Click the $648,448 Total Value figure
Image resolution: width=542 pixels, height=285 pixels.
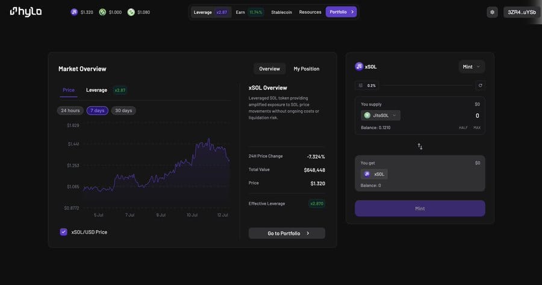[x=314, y=170]
